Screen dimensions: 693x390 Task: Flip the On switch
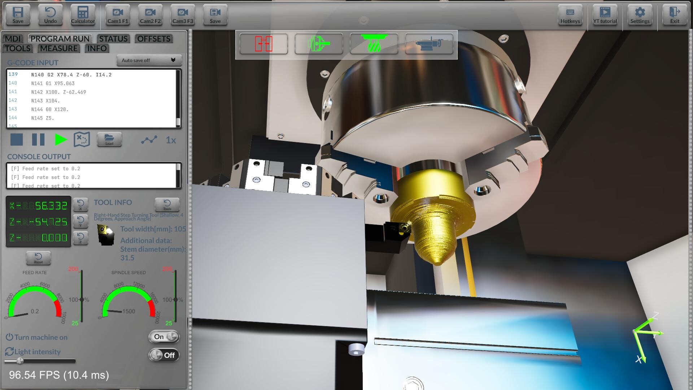tap(163, 337)
